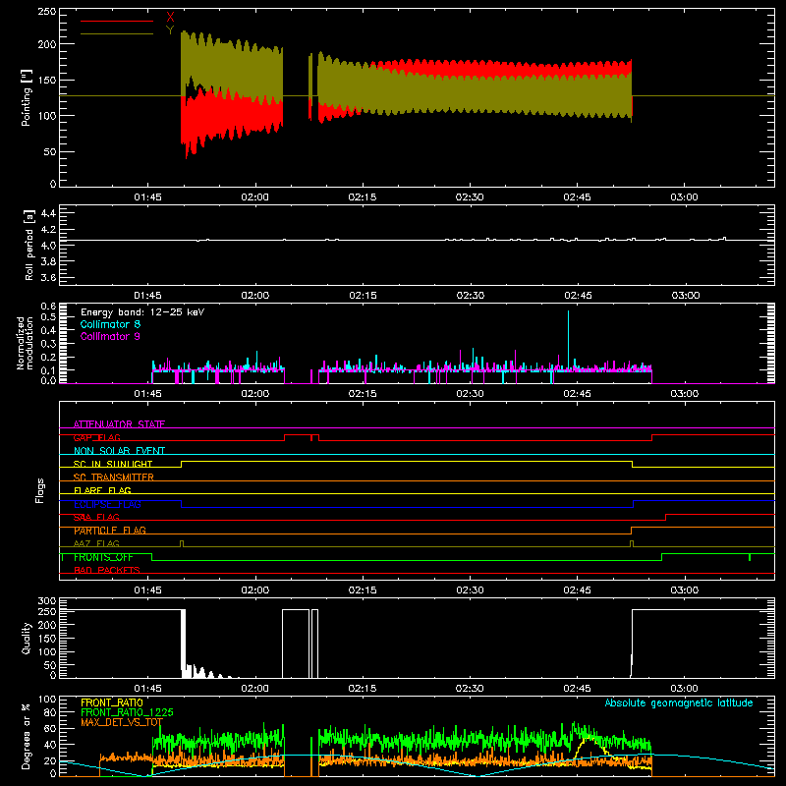This screenshot has height=786, width=786.
Task: Click the 'Energy band: 12-25 keV' annotation
Action: pos(142,312)
